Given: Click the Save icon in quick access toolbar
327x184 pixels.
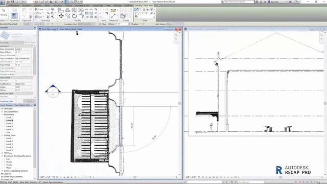Looking at the screenshot, I should point(12,2).
